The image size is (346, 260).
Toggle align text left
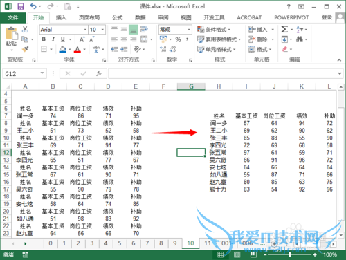(x=114, y=39)
